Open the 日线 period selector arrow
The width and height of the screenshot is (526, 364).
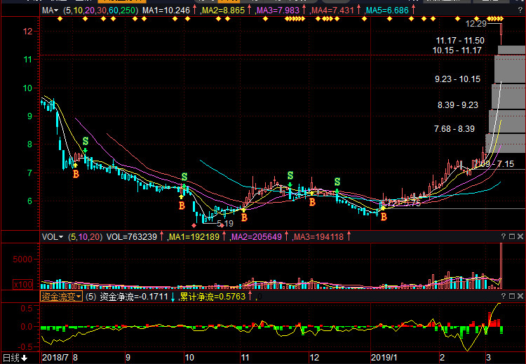24,358
